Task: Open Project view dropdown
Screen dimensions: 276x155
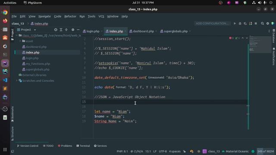Action: point(35,30)
